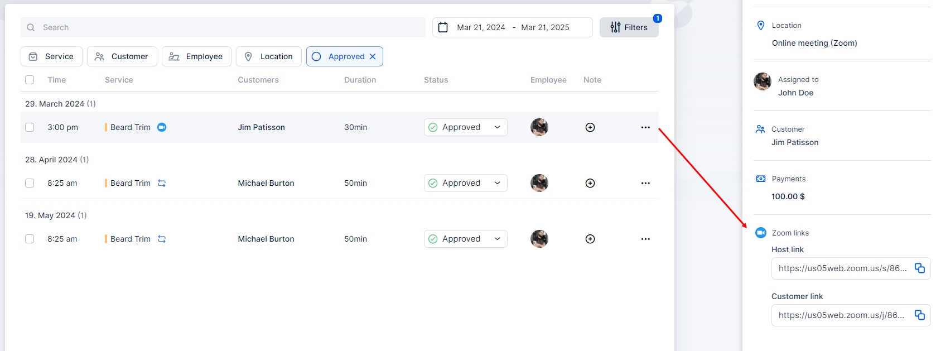
Task: Click the Zoom icon beside 3:00 pm Beard Trim
Action: [x=162, y=127]
